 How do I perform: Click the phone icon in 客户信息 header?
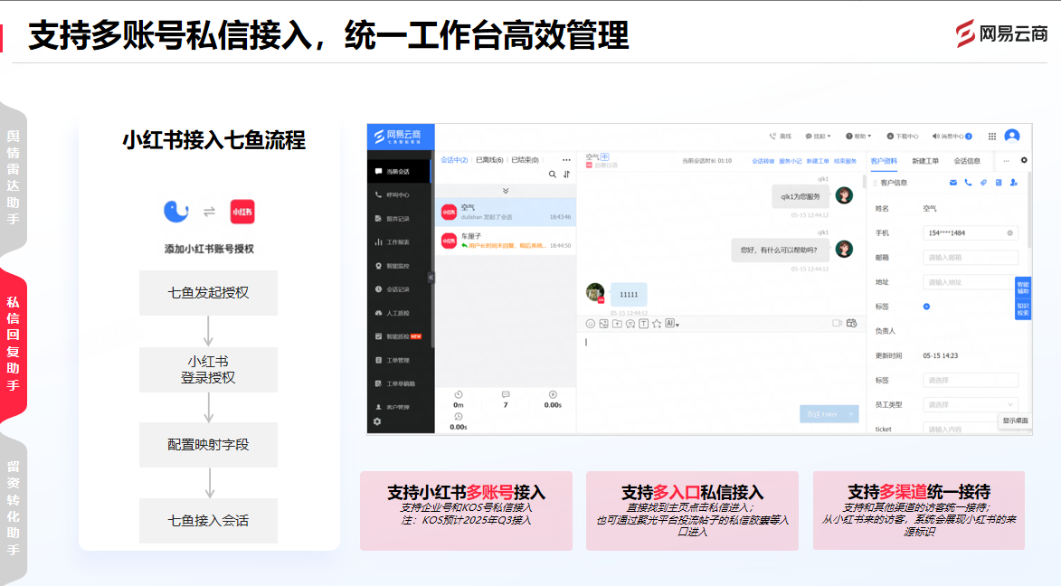(x=969, y=183)
